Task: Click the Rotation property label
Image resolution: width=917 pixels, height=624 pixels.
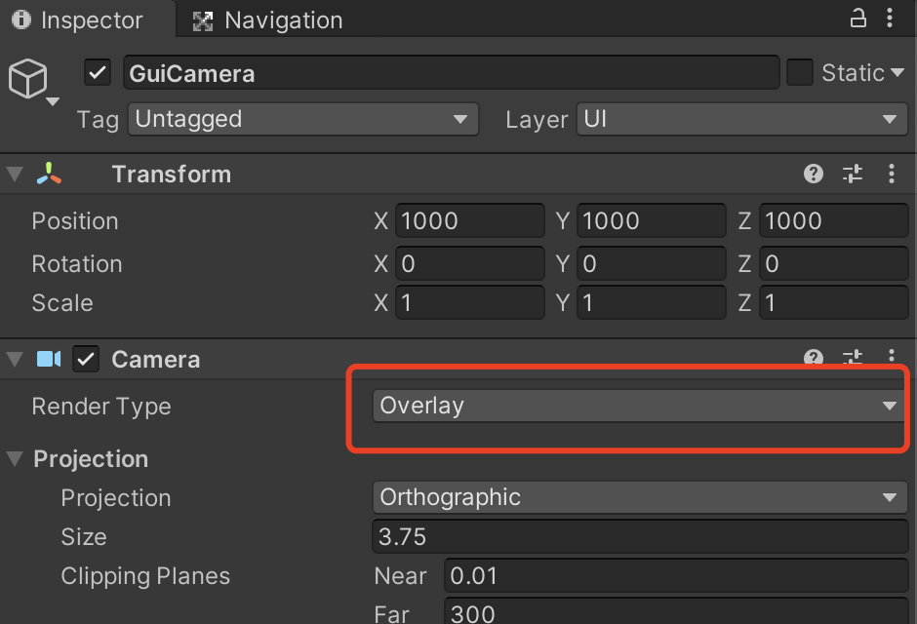Action: coord(77,264)
